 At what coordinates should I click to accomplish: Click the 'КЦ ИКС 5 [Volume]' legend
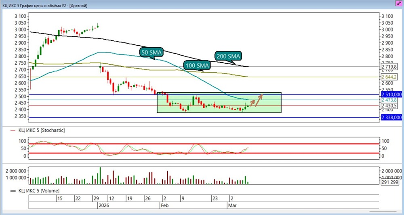coord(39,191)
